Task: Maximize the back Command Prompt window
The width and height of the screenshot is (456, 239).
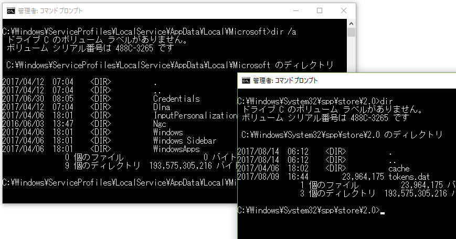Action: 320,11
